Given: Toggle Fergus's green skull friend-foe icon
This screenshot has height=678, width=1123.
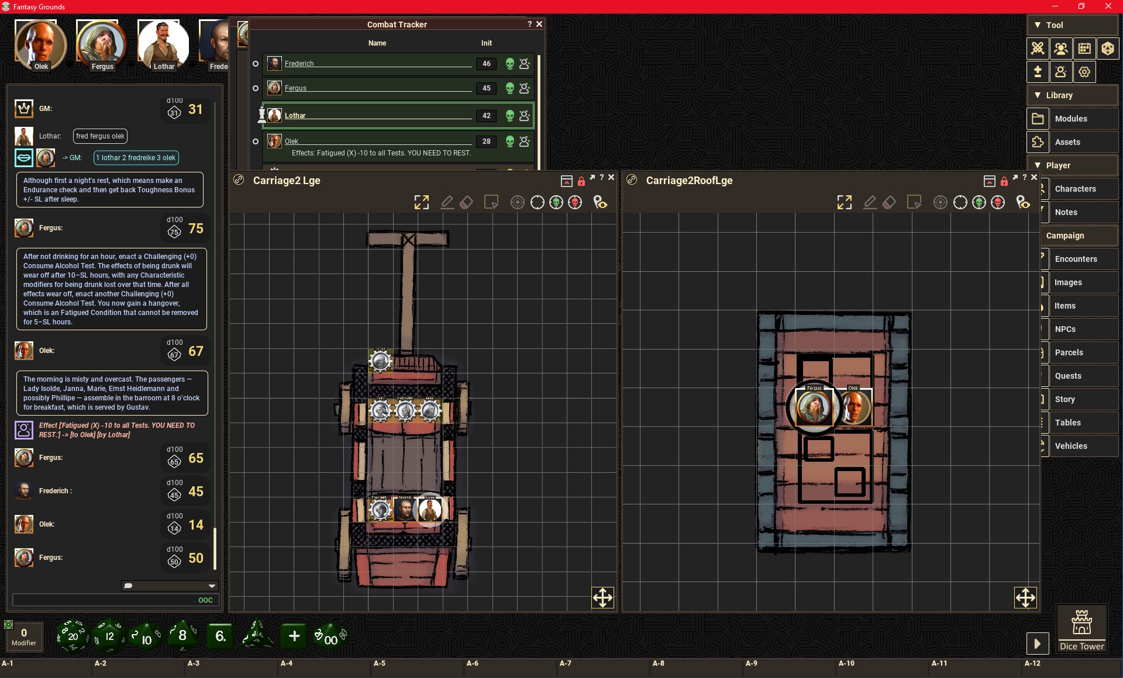Looking at the screenshot, I should coord(510,88).
